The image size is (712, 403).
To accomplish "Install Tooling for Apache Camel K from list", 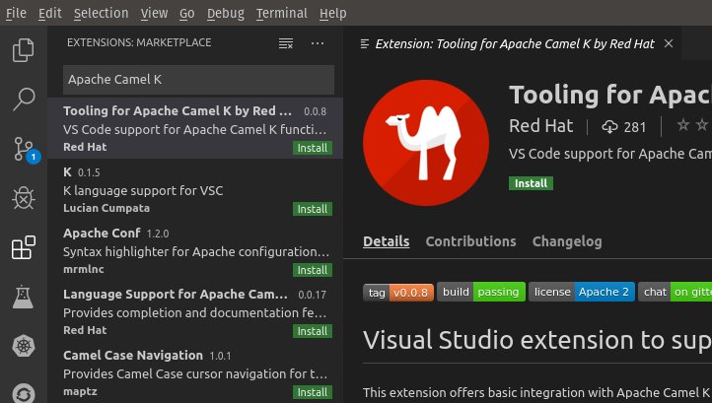I will [x=313, y=148].
